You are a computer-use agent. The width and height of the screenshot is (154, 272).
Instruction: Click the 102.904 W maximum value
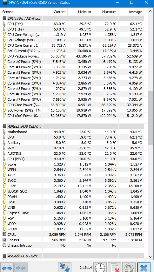(108, 116)
